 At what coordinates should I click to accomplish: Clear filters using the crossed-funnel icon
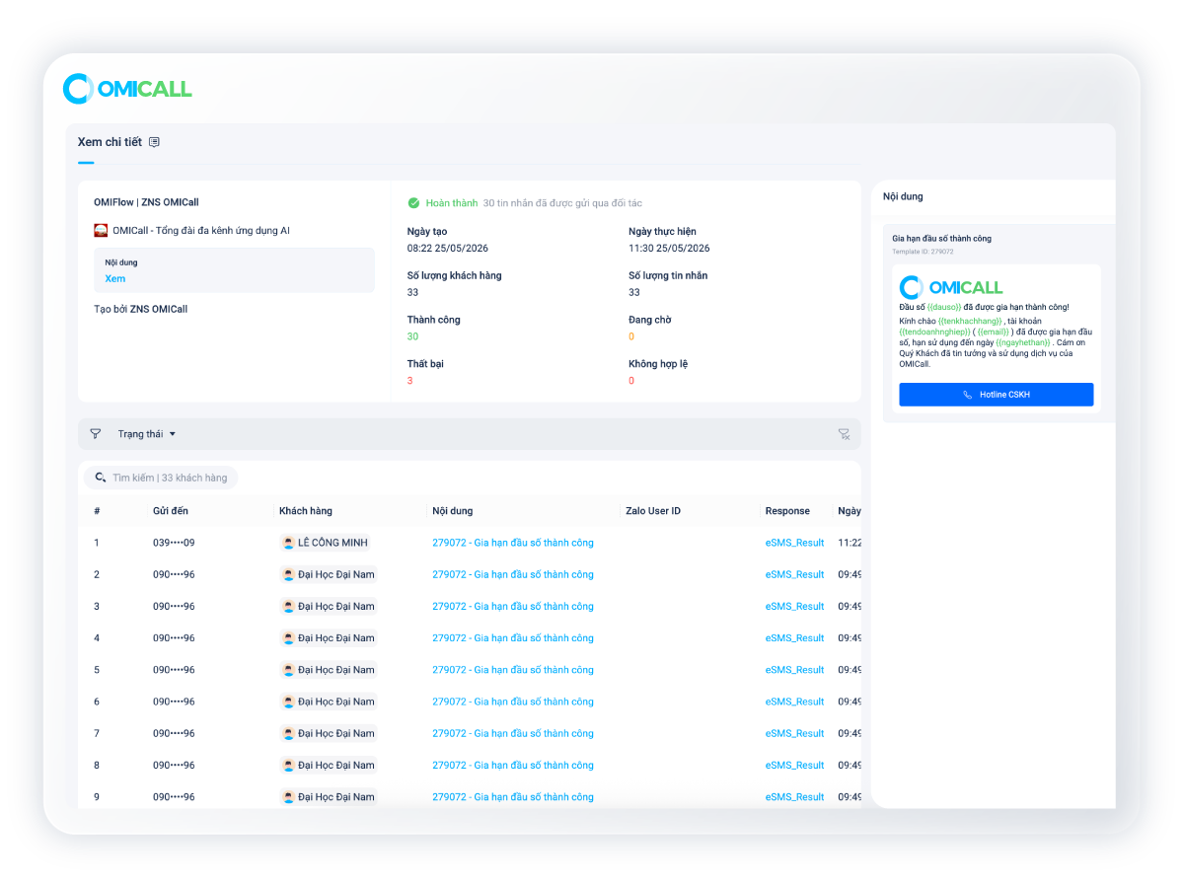[844, 434]
